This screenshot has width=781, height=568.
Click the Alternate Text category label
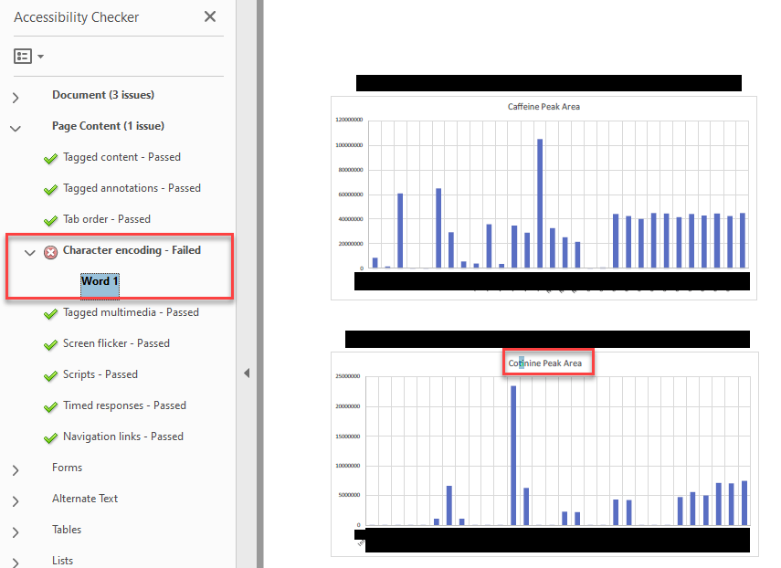pyautogui.click(x=85, y=499)
